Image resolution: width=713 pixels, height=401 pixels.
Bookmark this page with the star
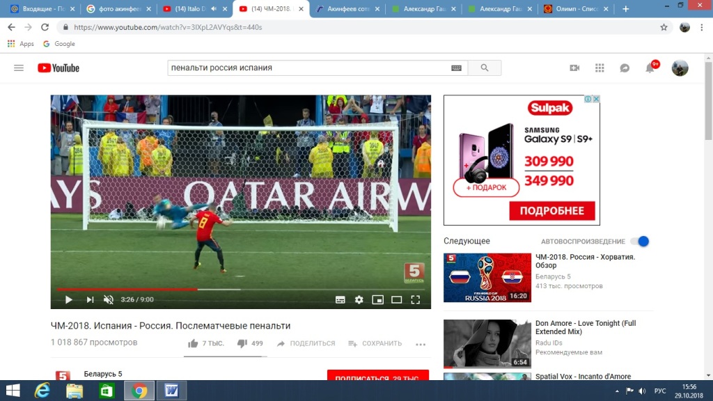(x=664, y=27)
